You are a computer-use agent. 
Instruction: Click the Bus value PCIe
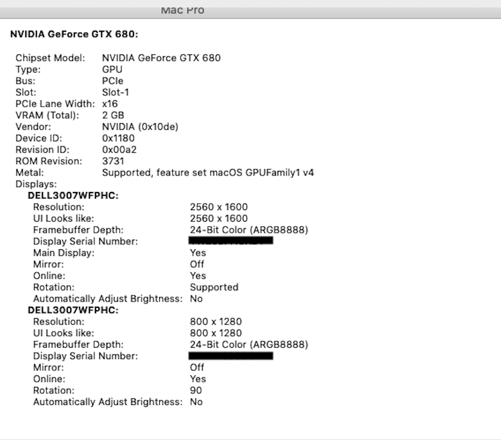pyautogui.click(x=113, y=81)
